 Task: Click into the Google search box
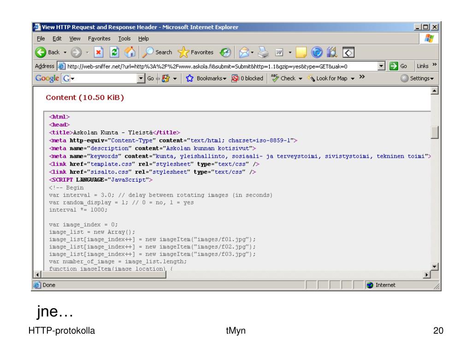pyautogui.click(x=106, y=78)
